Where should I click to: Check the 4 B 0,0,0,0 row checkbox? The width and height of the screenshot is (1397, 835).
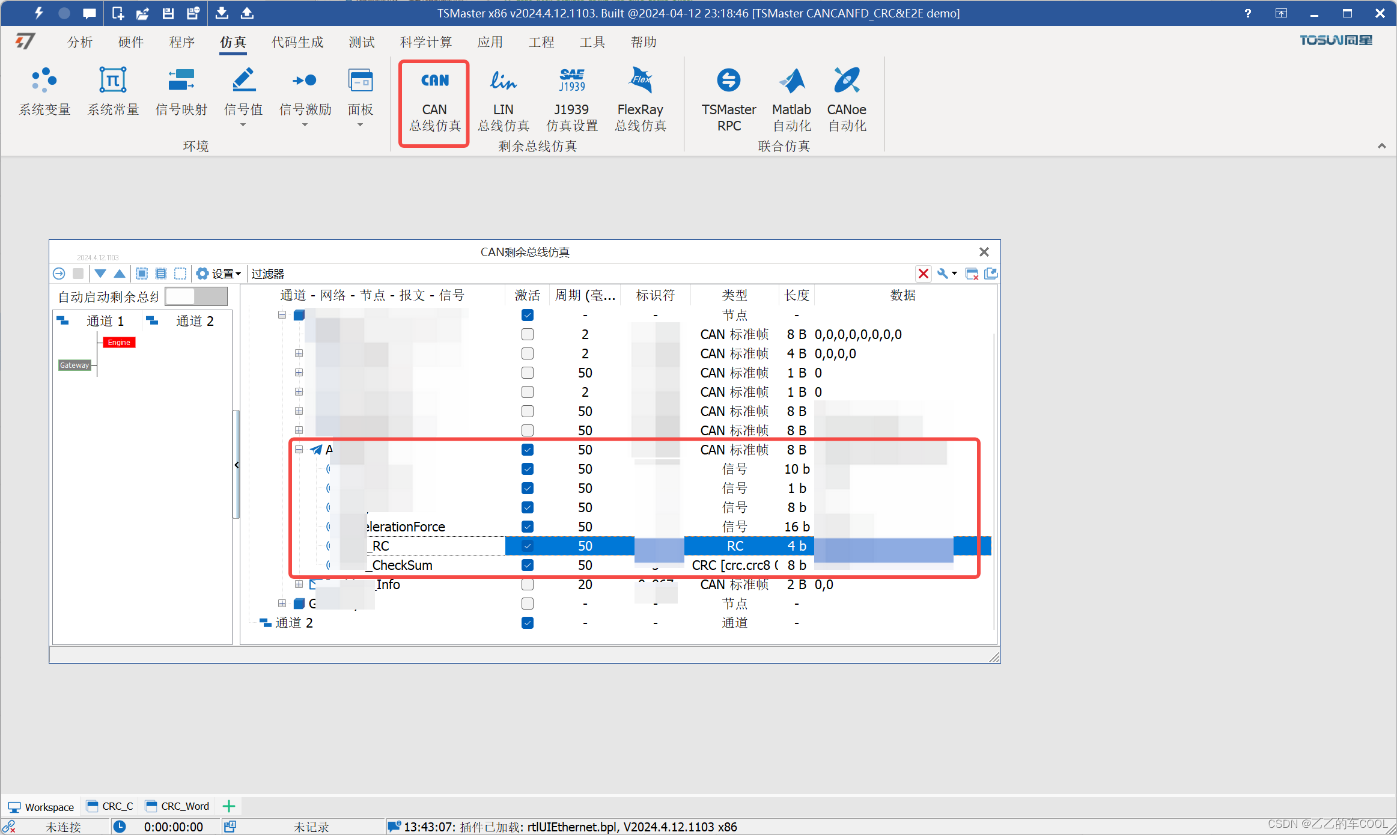click(528, 353)
